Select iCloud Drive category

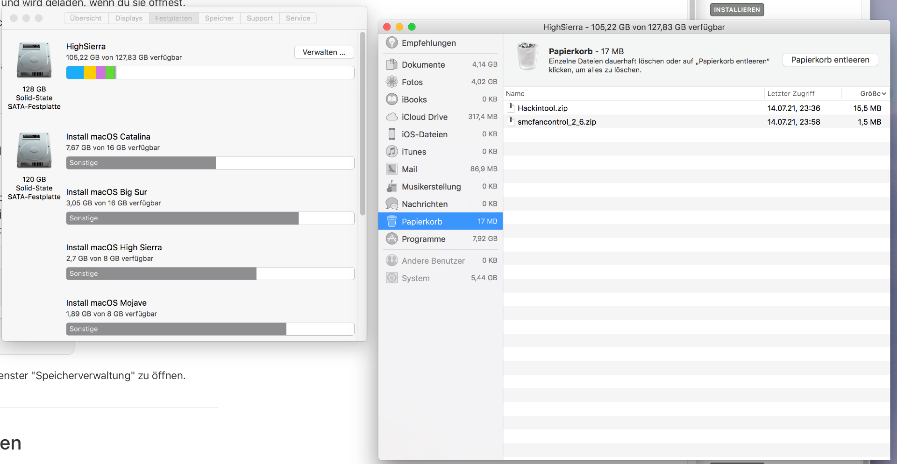440,117
